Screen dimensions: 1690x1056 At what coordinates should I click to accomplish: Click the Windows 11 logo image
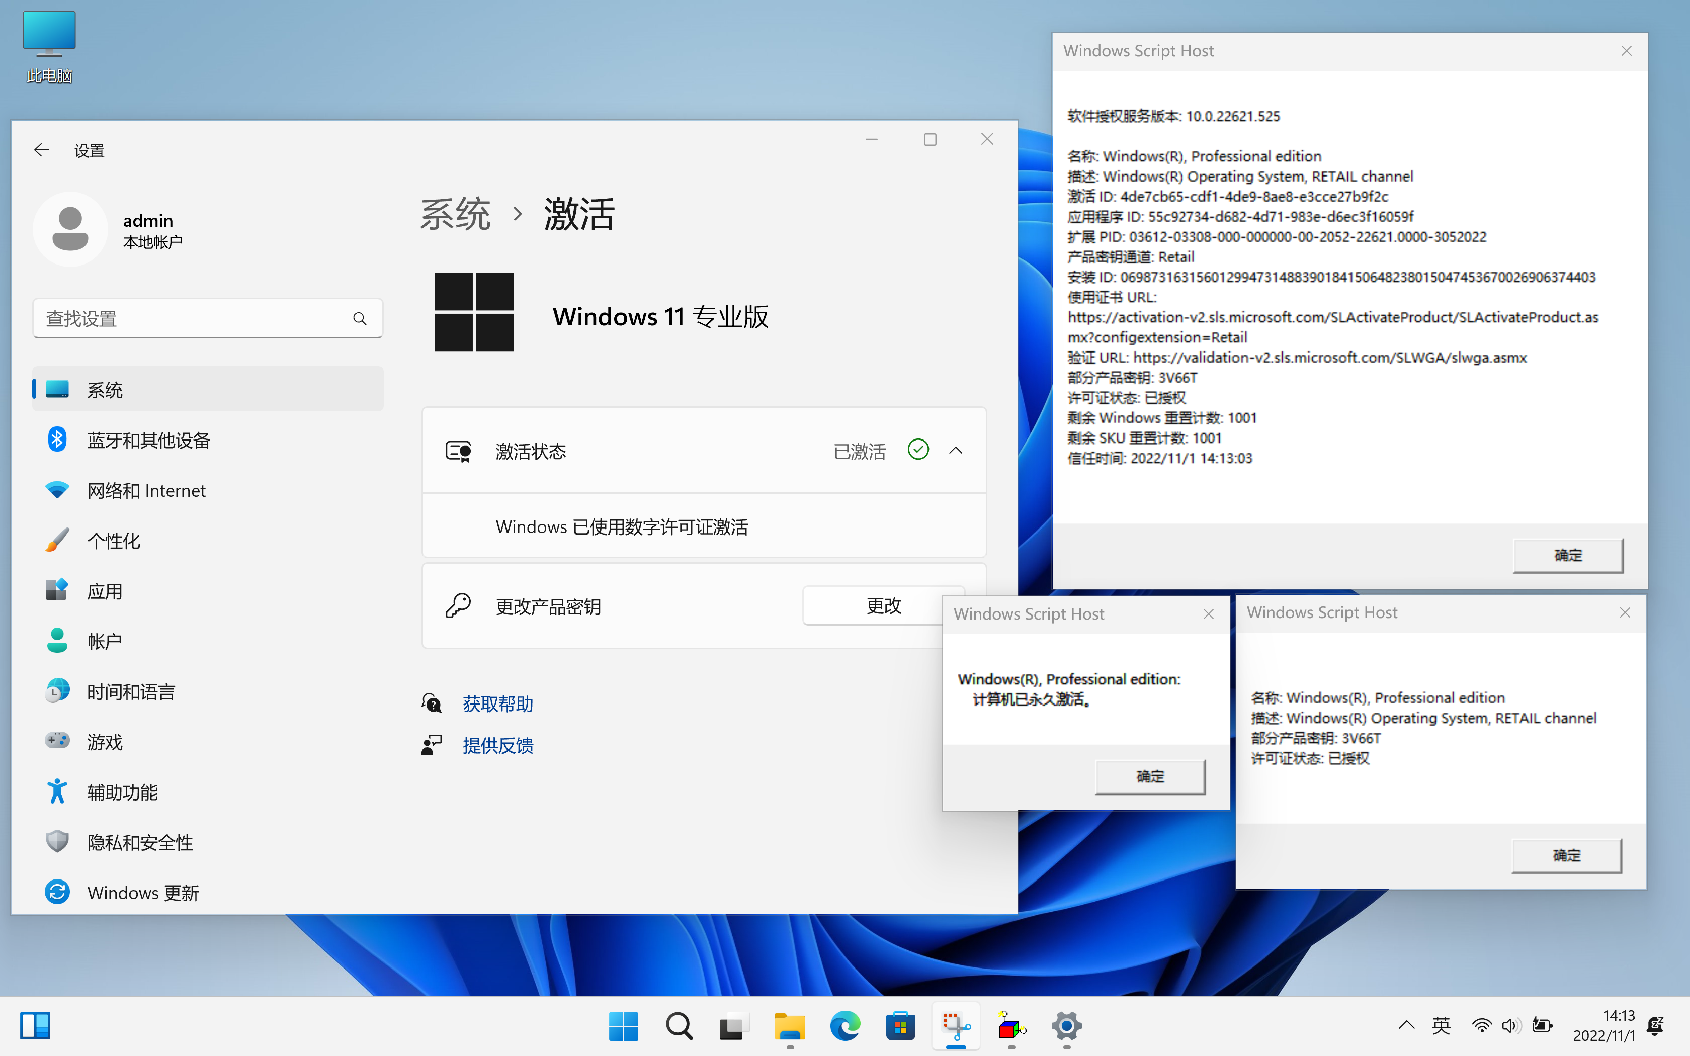coord(474,312)
